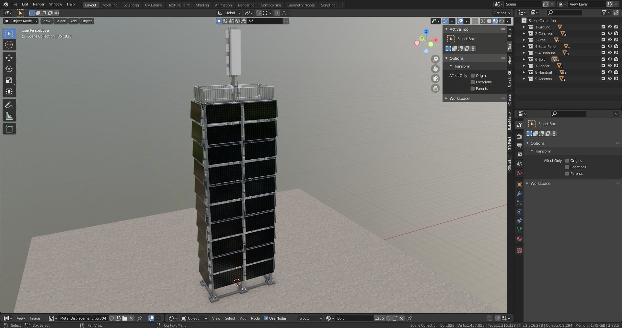Switch to rendered viewport shading
The image size is (622, 328).
click(501, 21)
